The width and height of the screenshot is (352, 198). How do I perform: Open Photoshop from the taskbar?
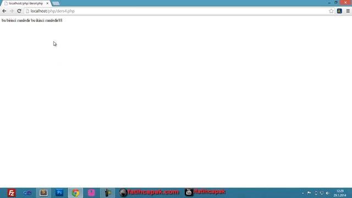[x=59, y=193]
